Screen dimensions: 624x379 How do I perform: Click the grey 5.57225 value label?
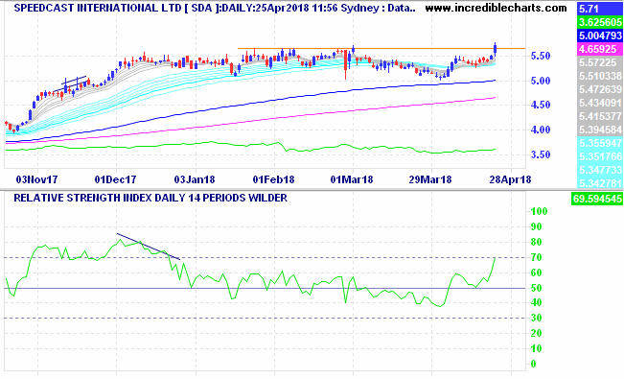(x=600, y=62)
